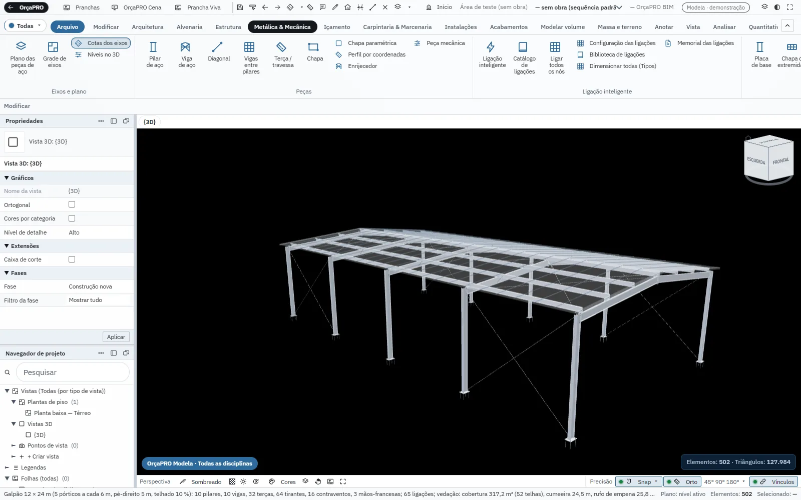801x500 pixels.
Task: Enable Cores por categoria checkbox
Action: pos(72,218)
